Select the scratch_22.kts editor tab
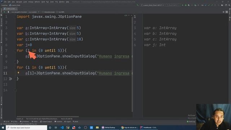 [x=10, y=9]
